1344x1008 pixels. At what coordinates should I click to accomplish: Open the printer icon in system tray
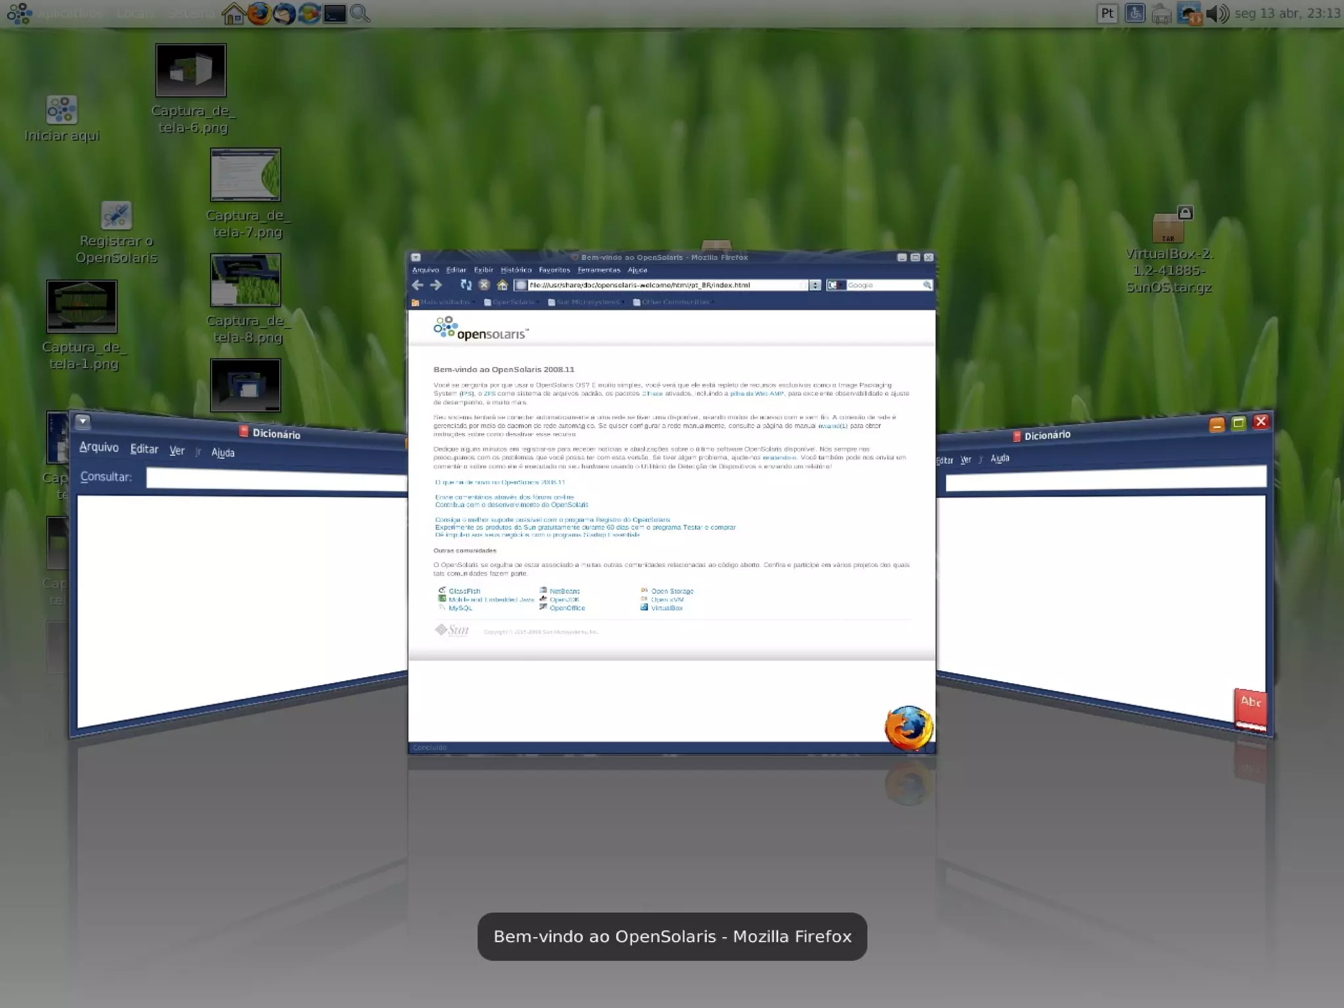coord(1162,14)
